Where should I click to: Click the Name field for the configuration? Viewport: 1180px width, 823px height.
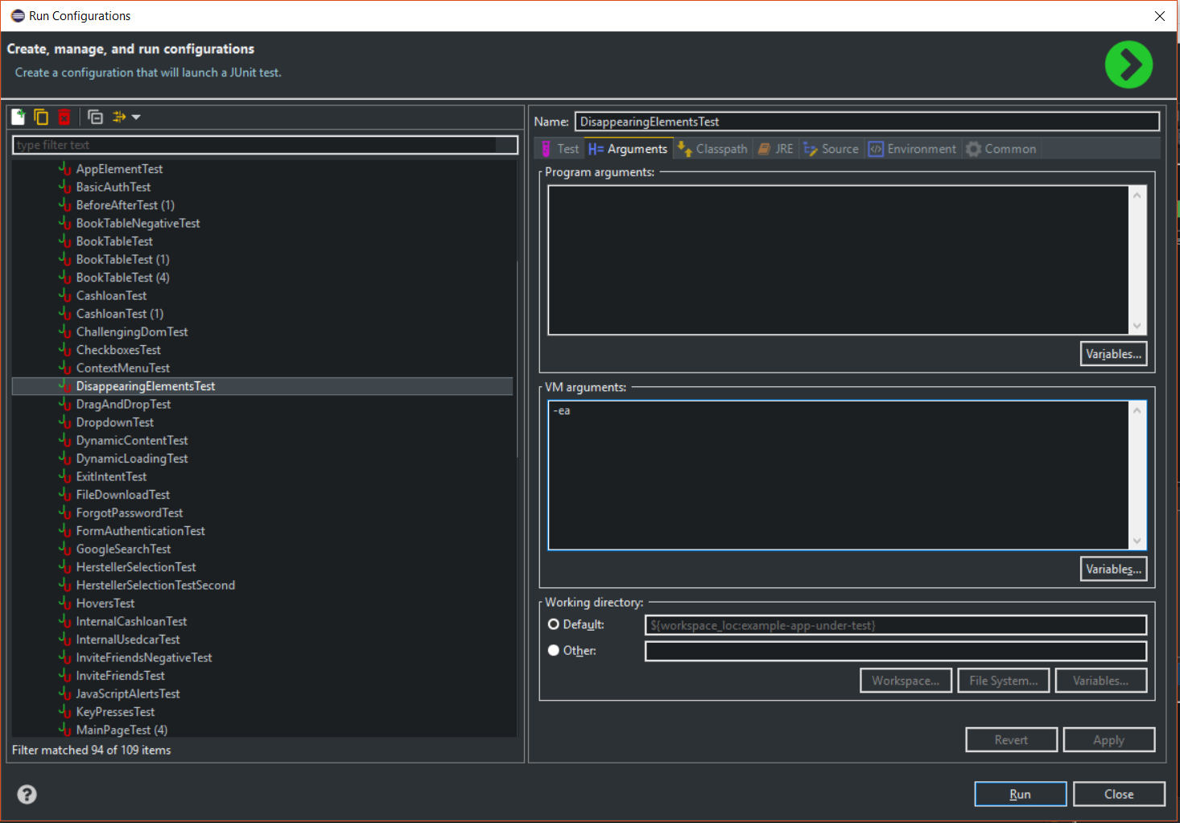coord(867,121)
